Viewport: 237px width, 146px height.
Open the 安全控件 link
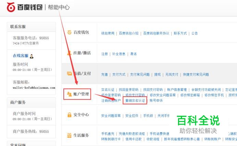point(132,116)
